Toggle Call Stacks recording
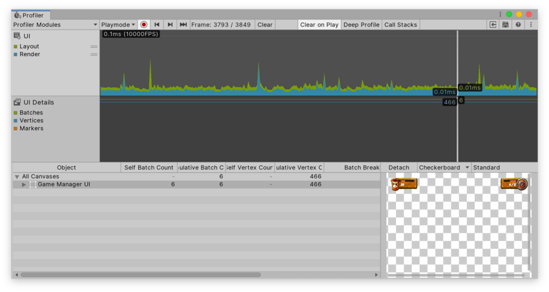Screen dimensions: 549x292 point(400,24)
